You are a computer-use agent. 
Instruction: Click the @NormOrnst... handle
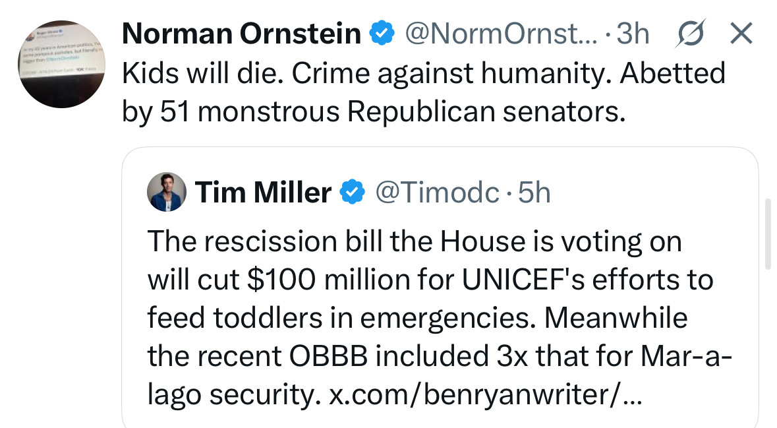(x=502, y=34)
